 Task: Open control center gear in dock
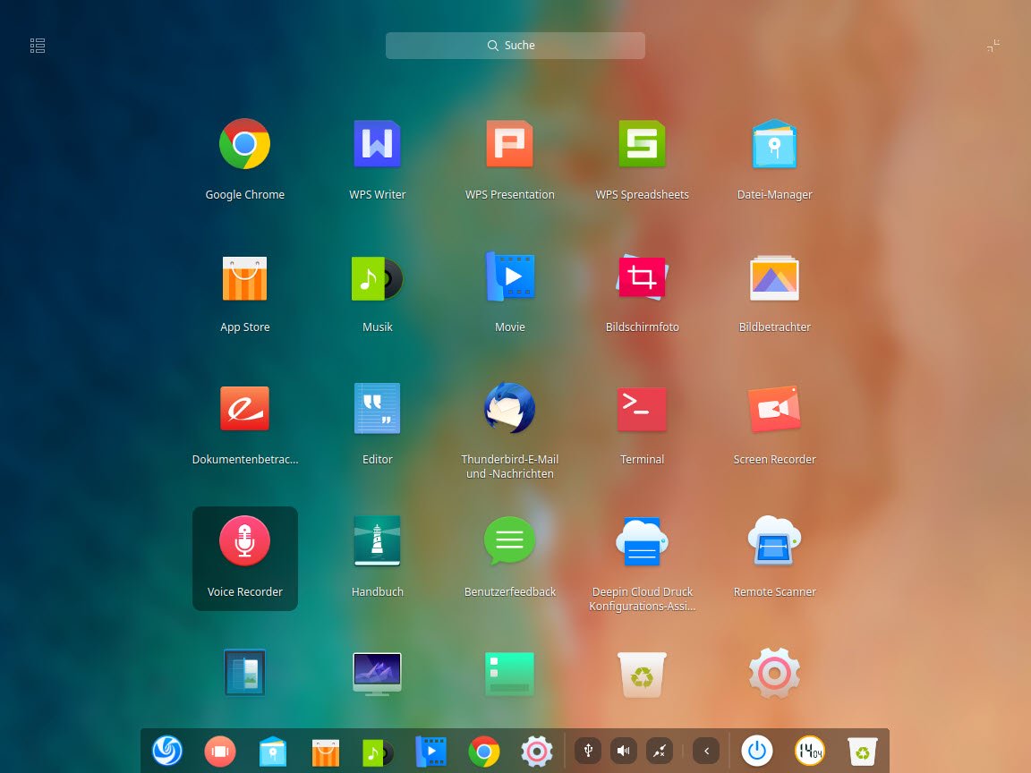(x=537, y=752)
